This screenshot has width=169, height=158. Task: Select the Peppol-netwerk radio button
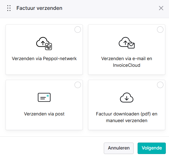[x=78, y=30]
